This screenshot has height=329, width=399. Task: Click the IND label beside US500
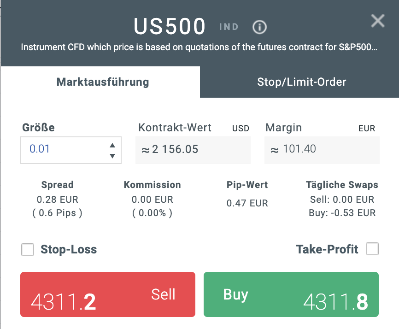[x=229, y=27]
